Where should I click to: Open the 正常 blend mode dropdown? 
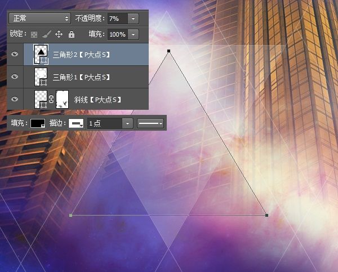(x=39, y=19)
